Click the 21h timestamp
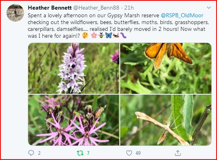 [129, 8]
